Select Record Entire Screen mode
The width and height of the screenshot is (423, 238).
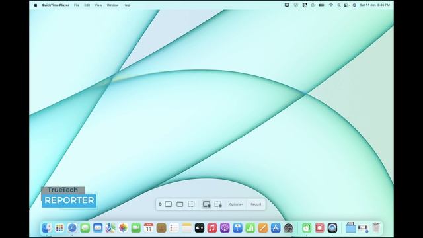point(207,204)
